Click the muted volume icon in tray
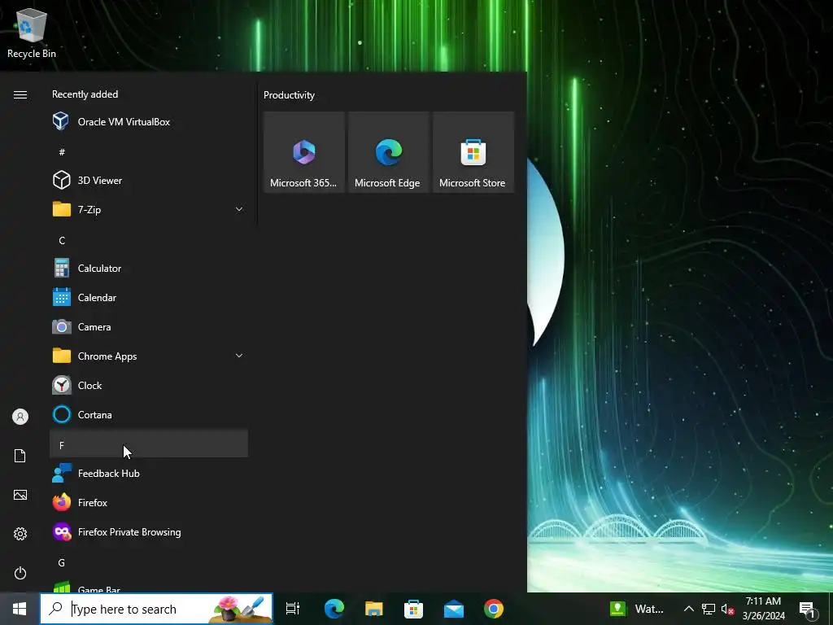 (x=728, y=609)
